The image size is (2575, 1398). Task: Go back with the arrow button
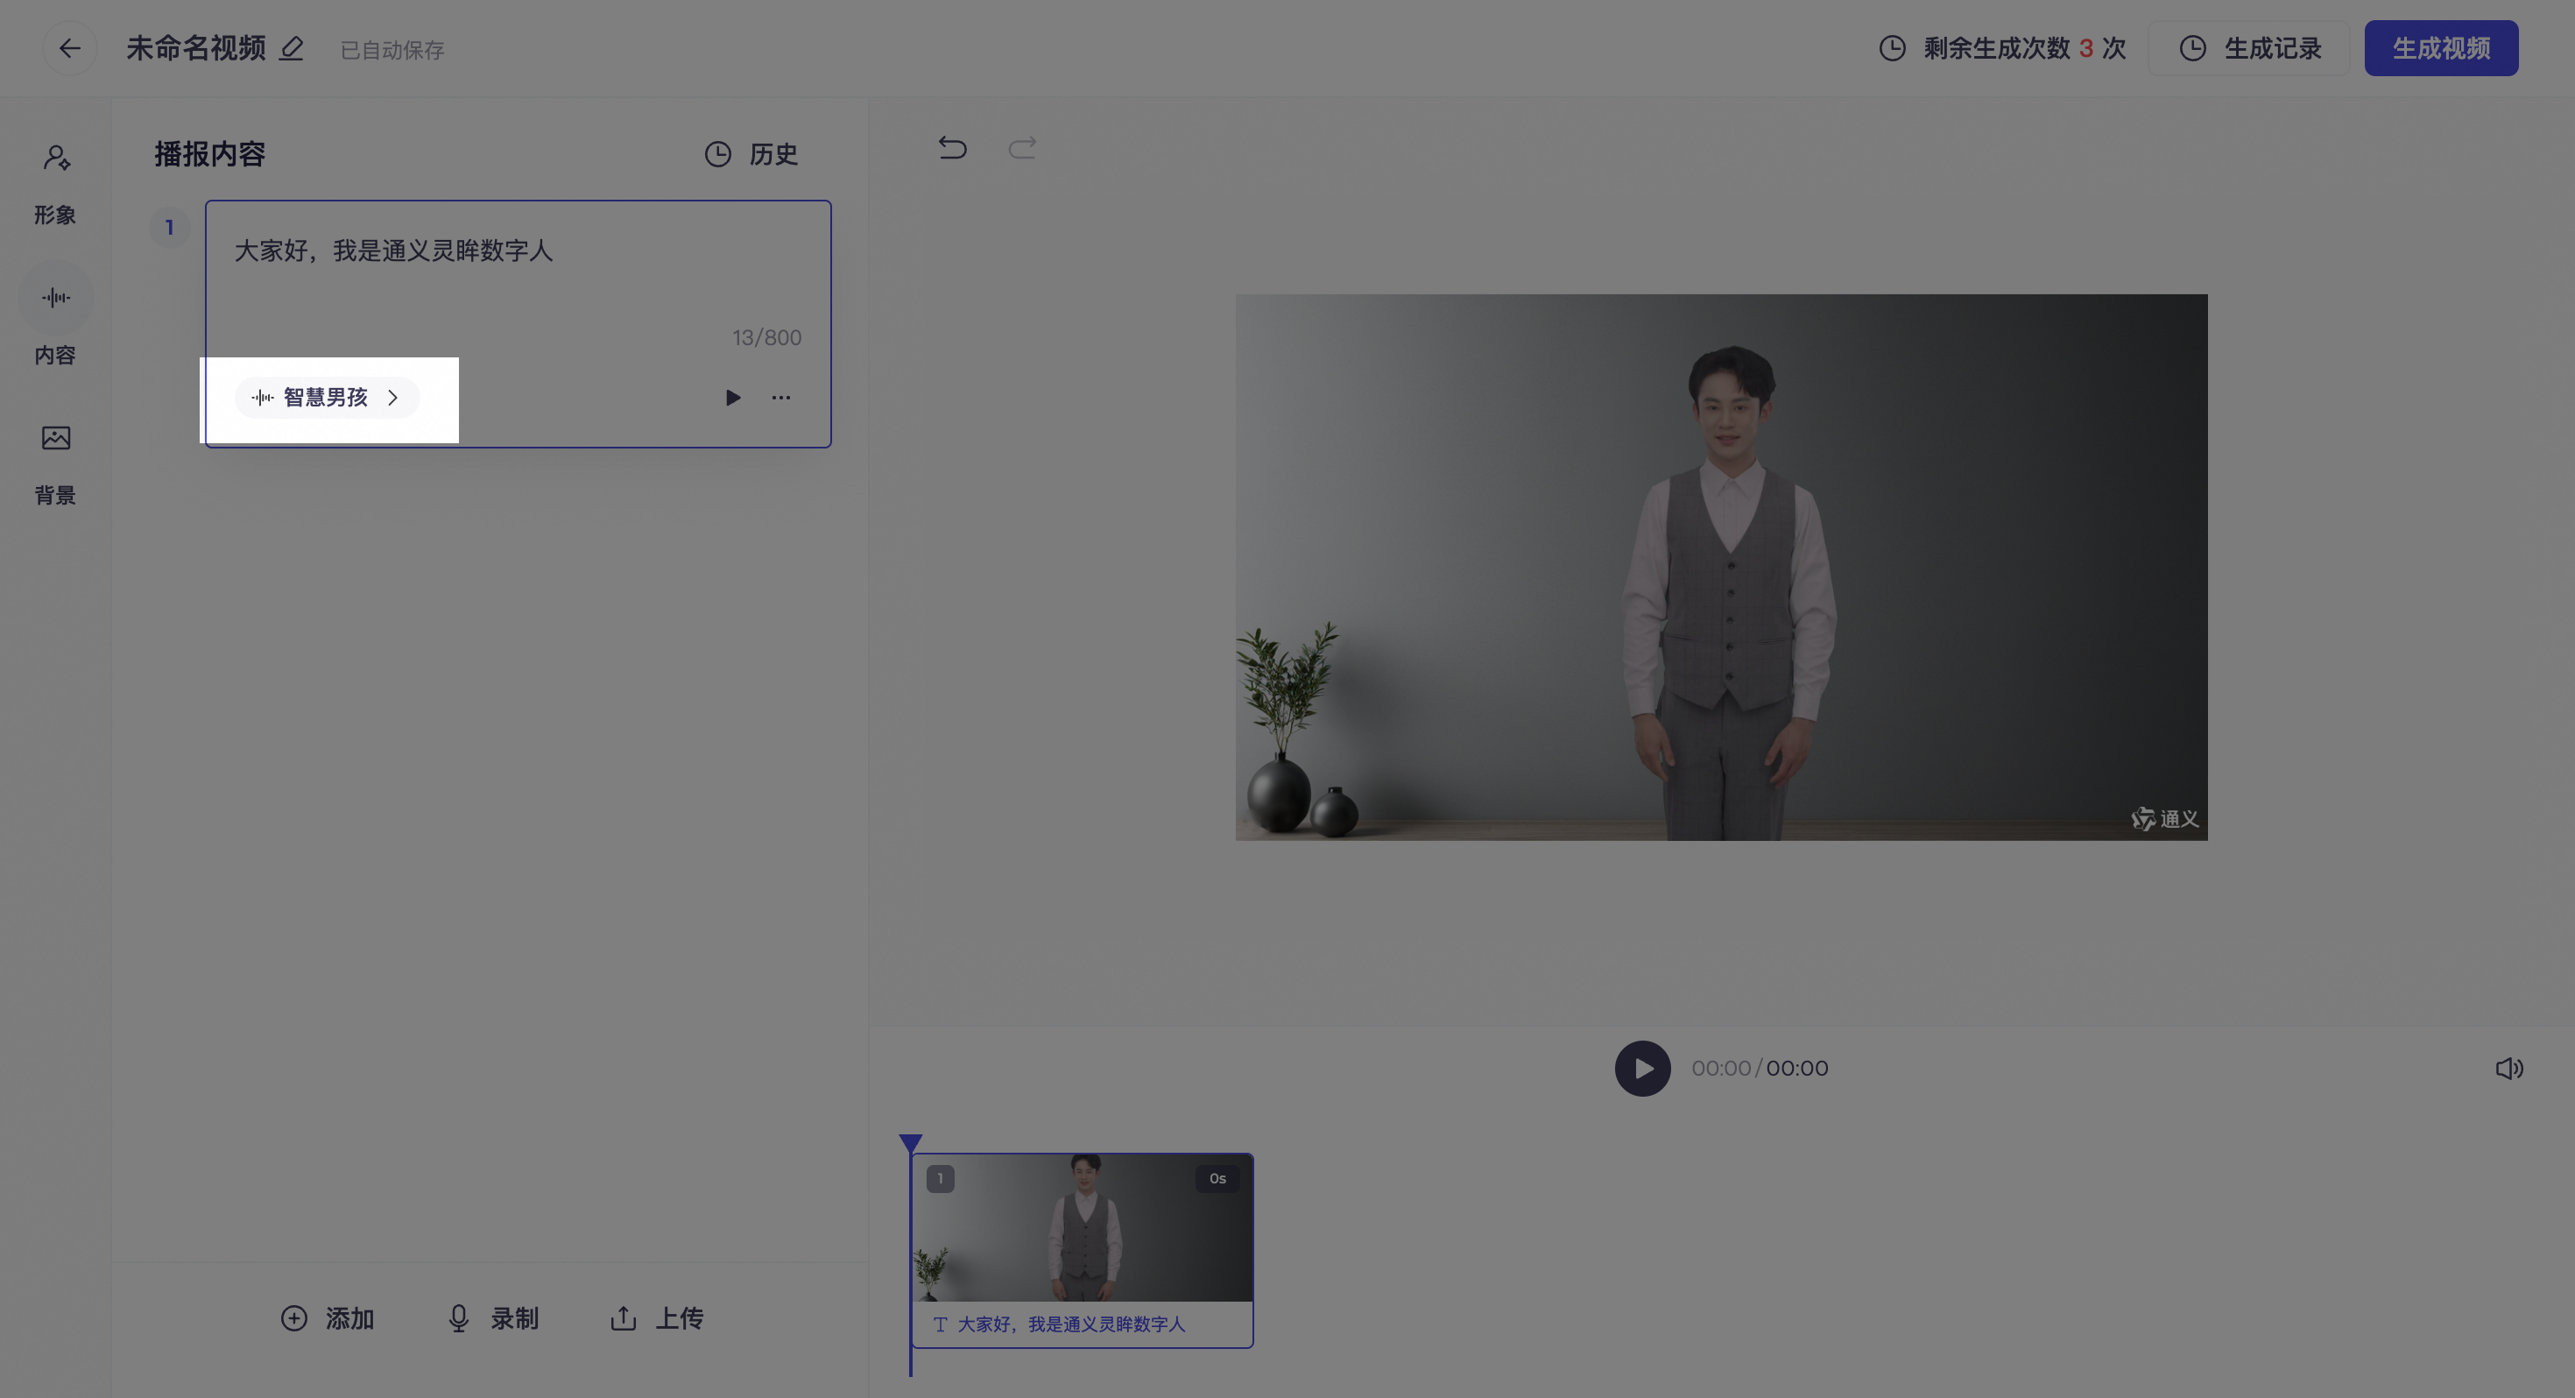[x=69, y=48]
